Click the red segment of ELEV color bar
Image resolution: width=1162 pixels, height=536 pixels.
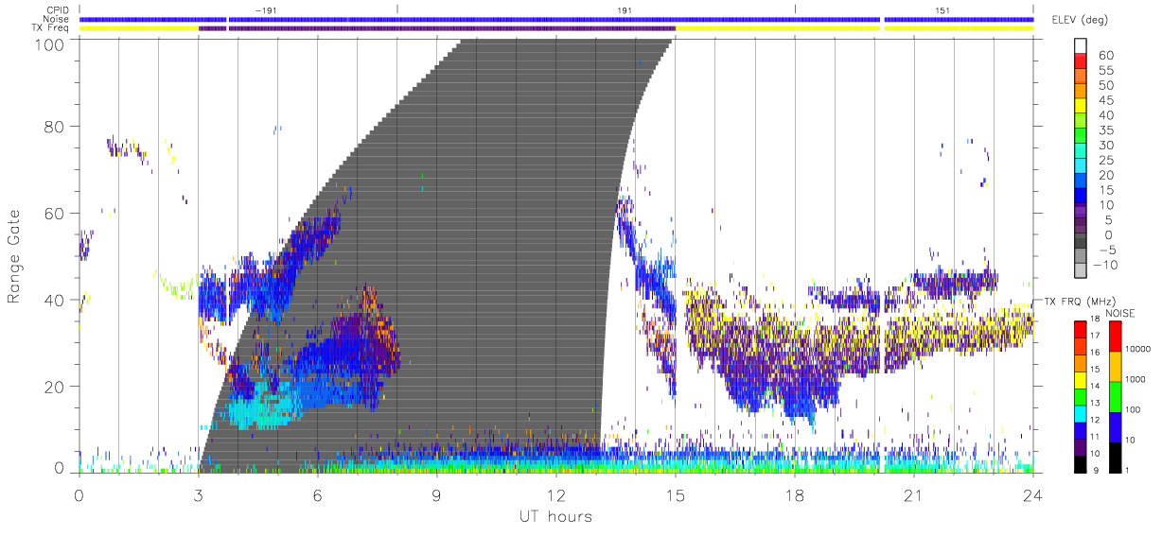pos(1081,62)
